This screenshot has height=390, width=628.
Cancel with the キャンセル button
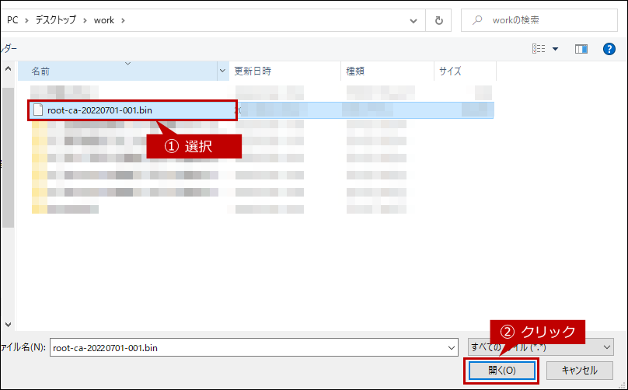point(580,371)
